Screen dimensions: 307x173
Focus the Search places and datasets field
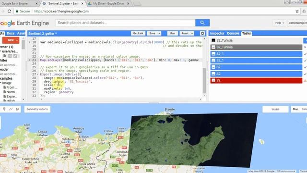point(125,23)
